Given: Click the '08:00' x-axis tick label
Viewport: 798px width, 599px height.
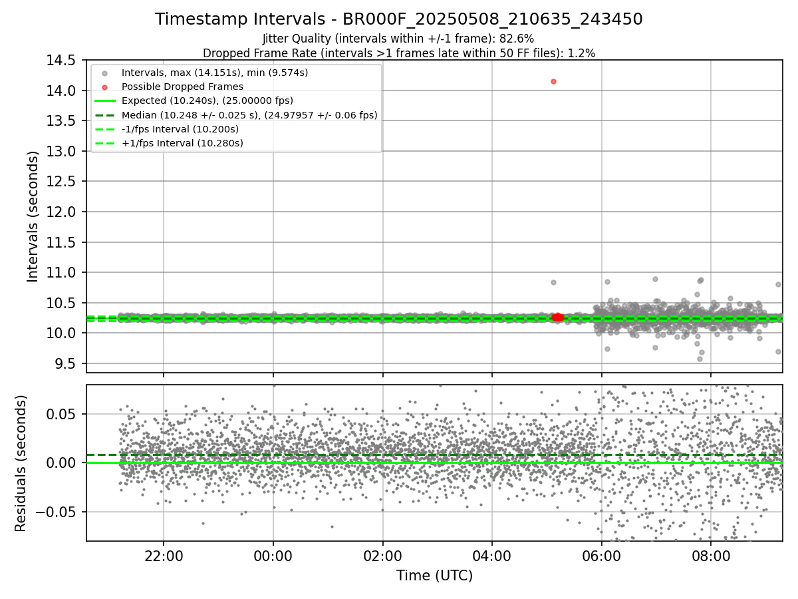Looking at the screenshot, I should point(711,555).
